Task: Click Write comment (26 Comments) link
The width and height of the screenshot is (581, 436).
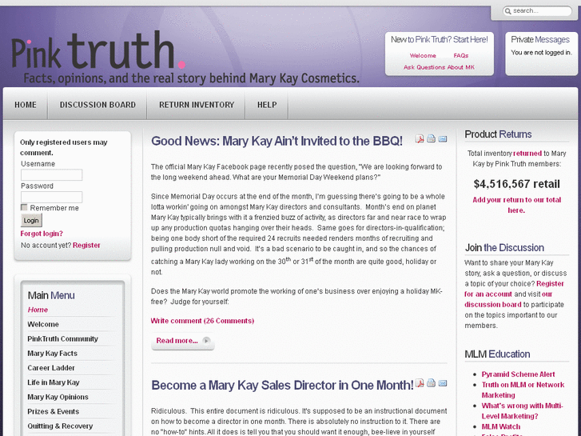Action: tap(202, 321)
